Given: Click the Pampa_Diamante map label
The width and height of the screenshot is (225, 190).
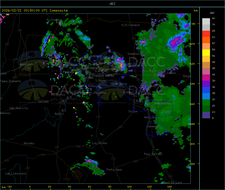Looking at the screenshot, I should point(10,81).
